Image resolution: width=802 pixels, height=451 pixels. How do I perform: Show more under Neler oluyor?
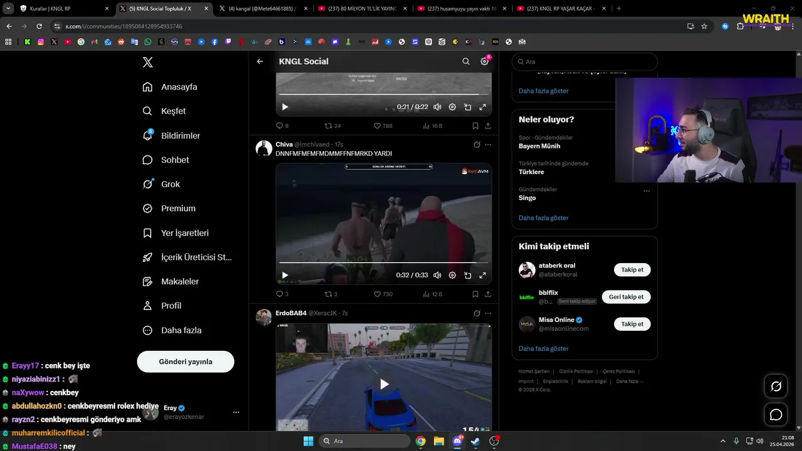(543, 218)
